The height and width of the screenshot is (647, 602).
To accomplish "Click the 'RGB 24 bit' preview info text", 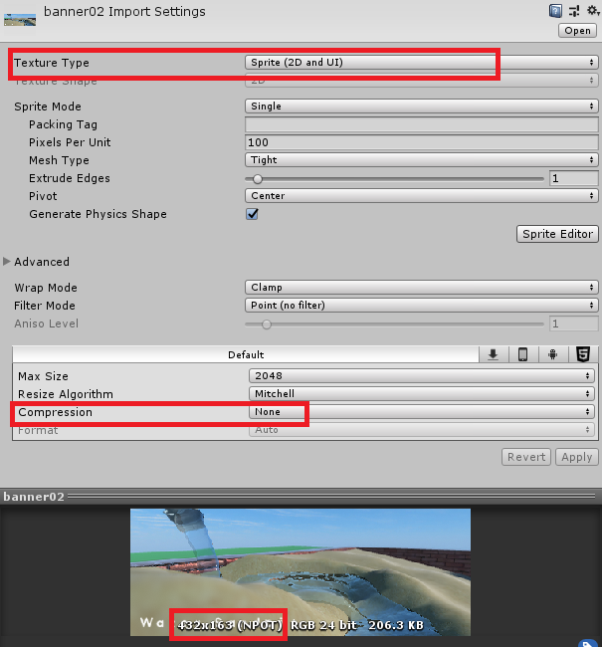I will point(323,625).
